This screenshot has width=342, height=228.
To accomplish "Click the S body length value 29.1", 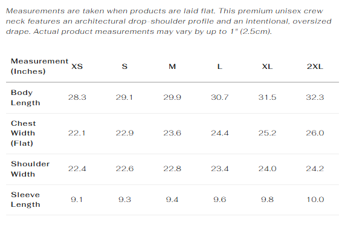I will click(x=124, y=97).
